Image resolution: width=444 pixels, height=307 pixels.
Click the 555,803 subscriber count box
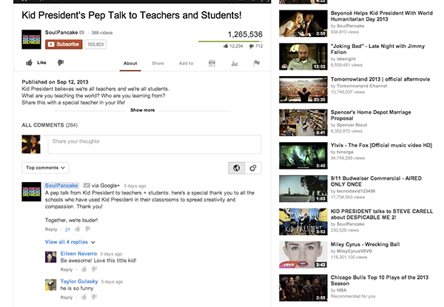click(95, 44)
